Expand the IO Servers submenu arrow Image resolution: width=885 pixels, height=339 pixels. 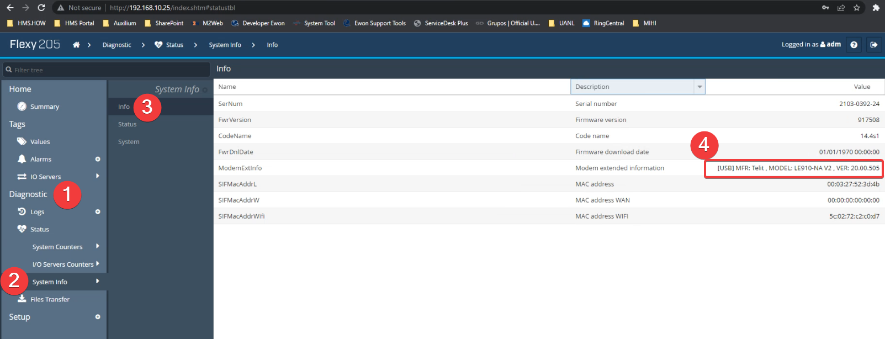(98, 176)
